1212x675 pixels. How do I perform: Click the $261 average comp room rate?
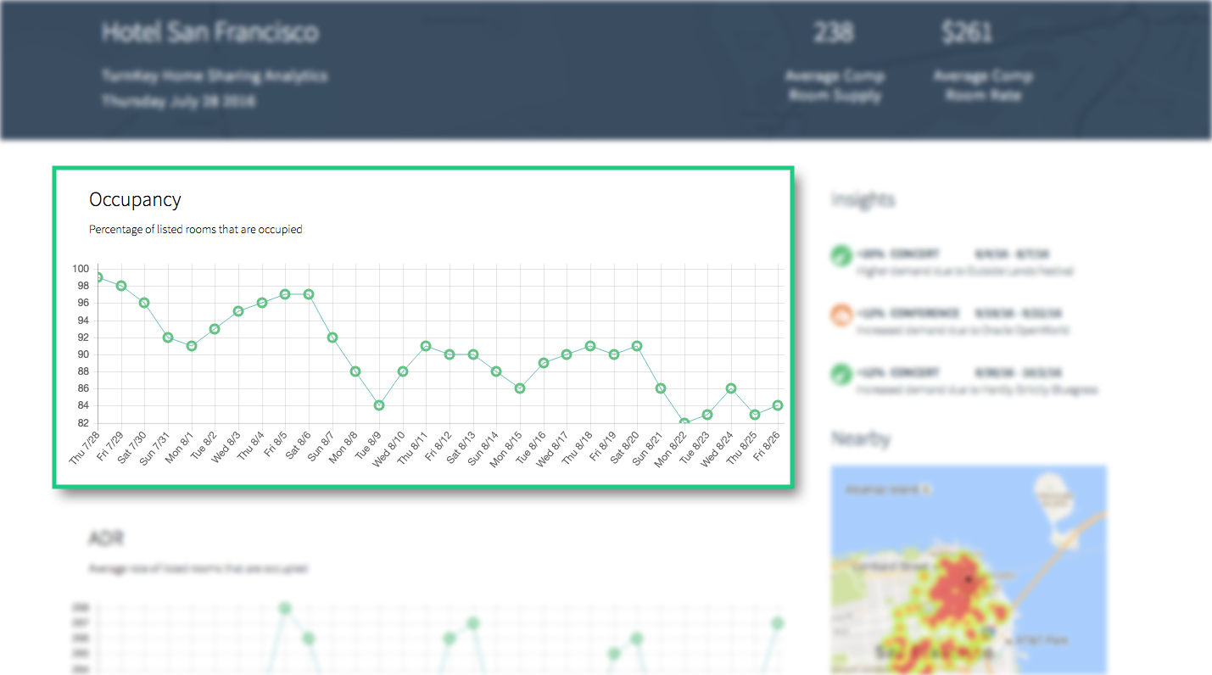(x=967, y=32)
